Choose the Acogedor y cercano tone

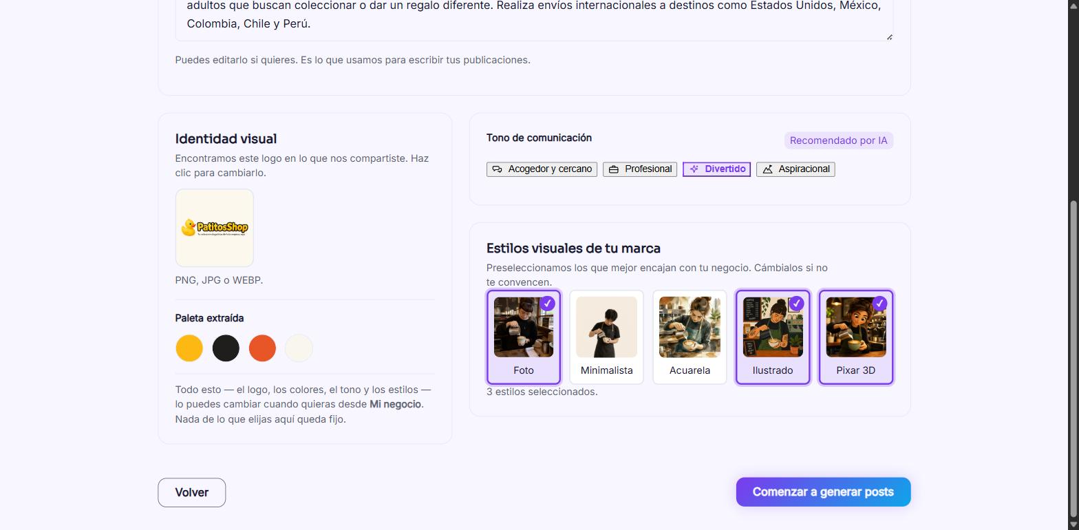click(x=542, y=169)
